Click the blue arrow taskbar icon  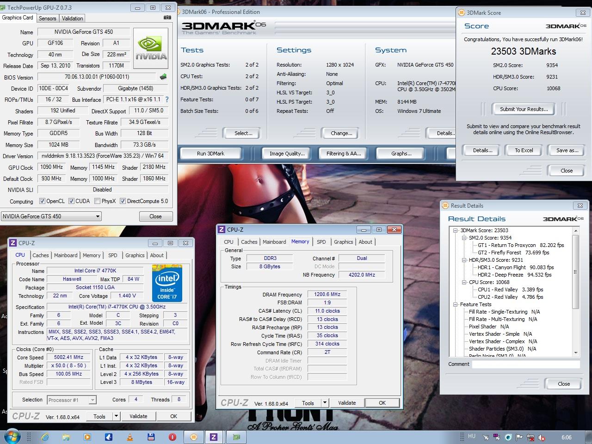point(108,437)
